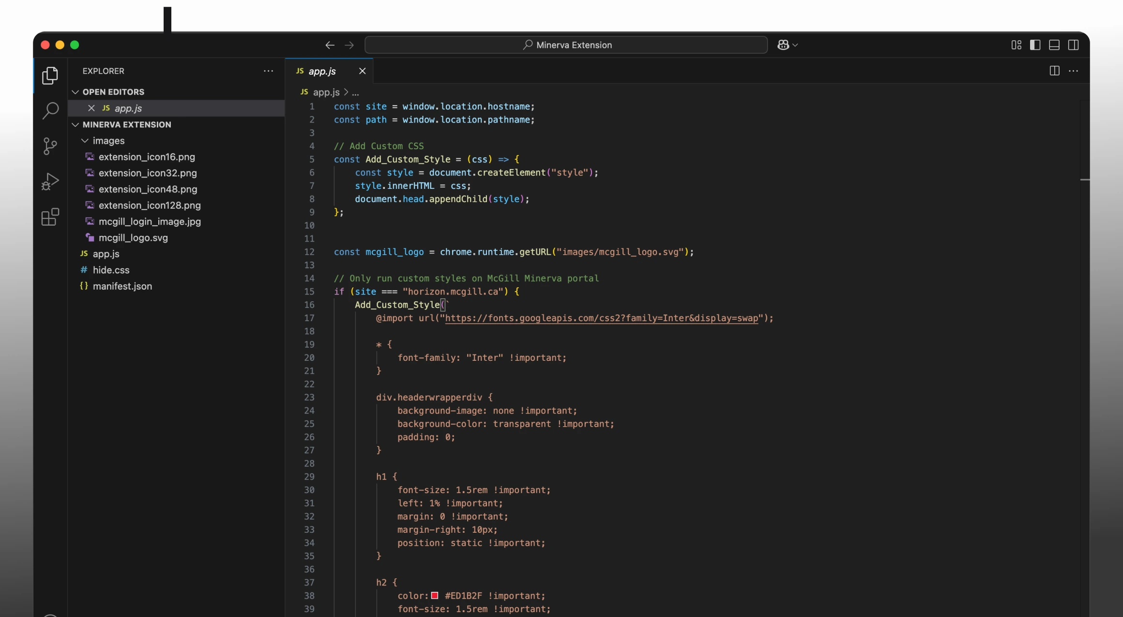This screenshot has height=617, width=1123.
Task: Split the editor using the split icon
Action: pyautogui.click(x=1054, y=71)
